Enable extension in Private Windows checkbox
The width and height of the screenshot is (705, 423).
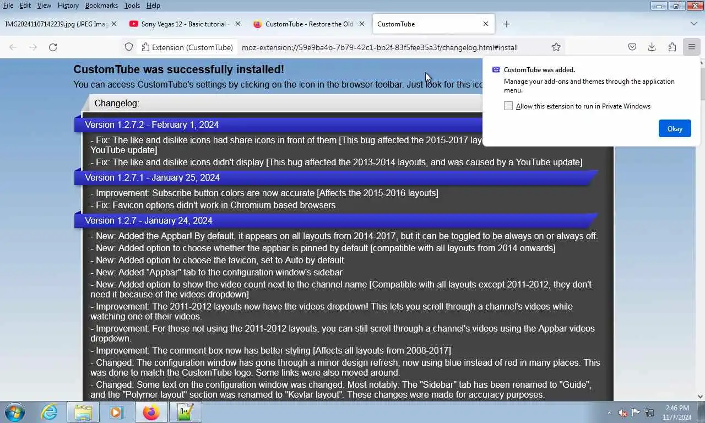(x=508, y=106)
